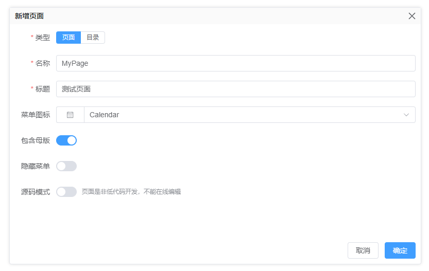Turn off the 包含母版 switch
The width and height of the screenshot is (429, 271).
click(x=66, y=140)
